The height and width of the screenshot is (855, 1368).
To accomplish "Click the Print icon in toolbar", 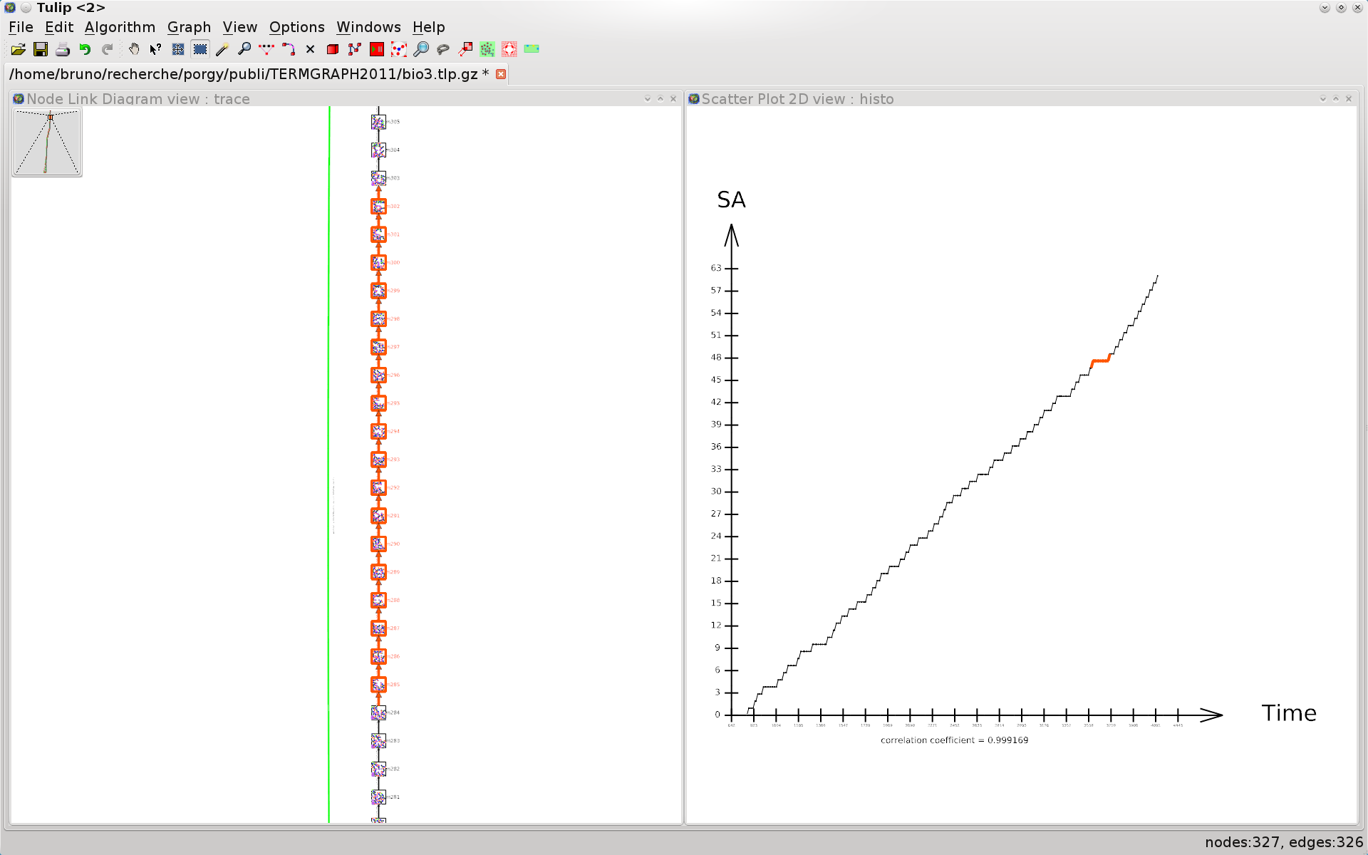I will click(63, 49).
